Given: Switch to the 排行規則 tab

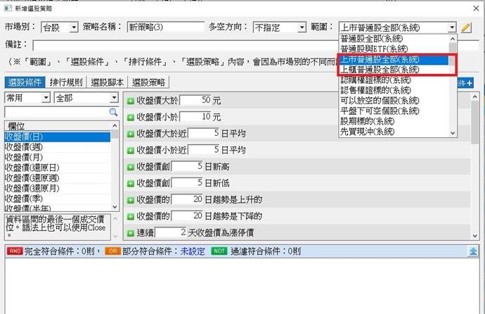Looking at the screenshot, I should (67, 83).
